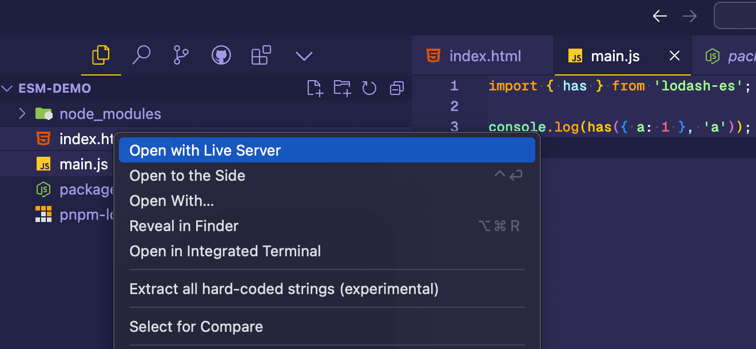Viewport: 756px width, 349px height.
Task: Click the Extensions view icon
Action: [260, 55]
